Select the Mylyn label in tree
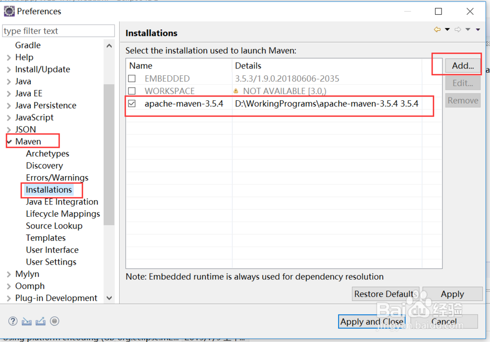This screenshot has width=490, height=342. [27, 274]
